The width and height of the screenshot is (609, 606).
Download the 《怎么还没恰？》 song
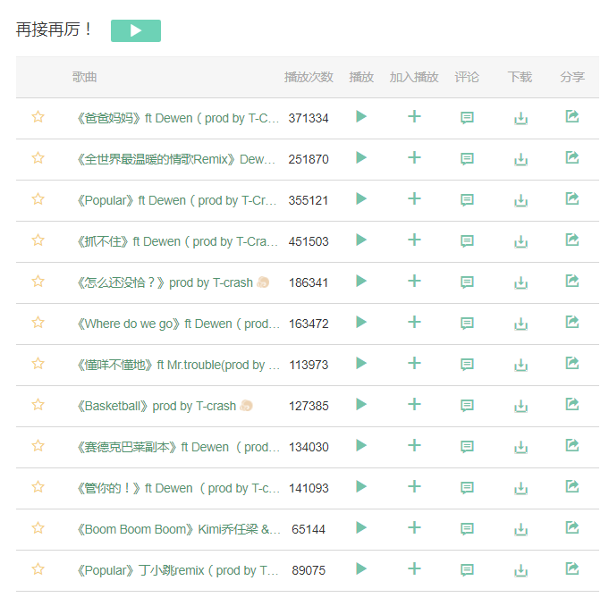pyautogui.click(x=520, y=282)
